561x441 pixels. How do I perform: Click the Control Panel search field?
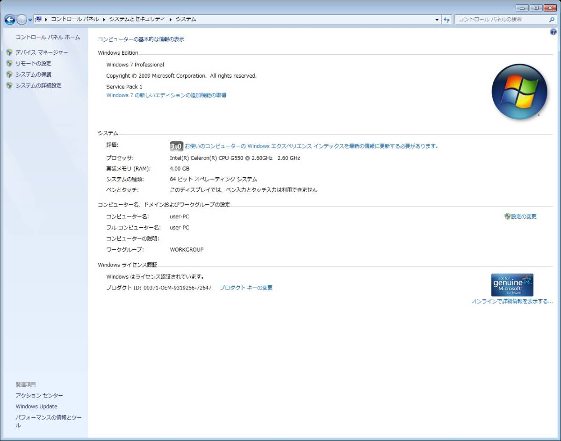[x=500, y=20]
